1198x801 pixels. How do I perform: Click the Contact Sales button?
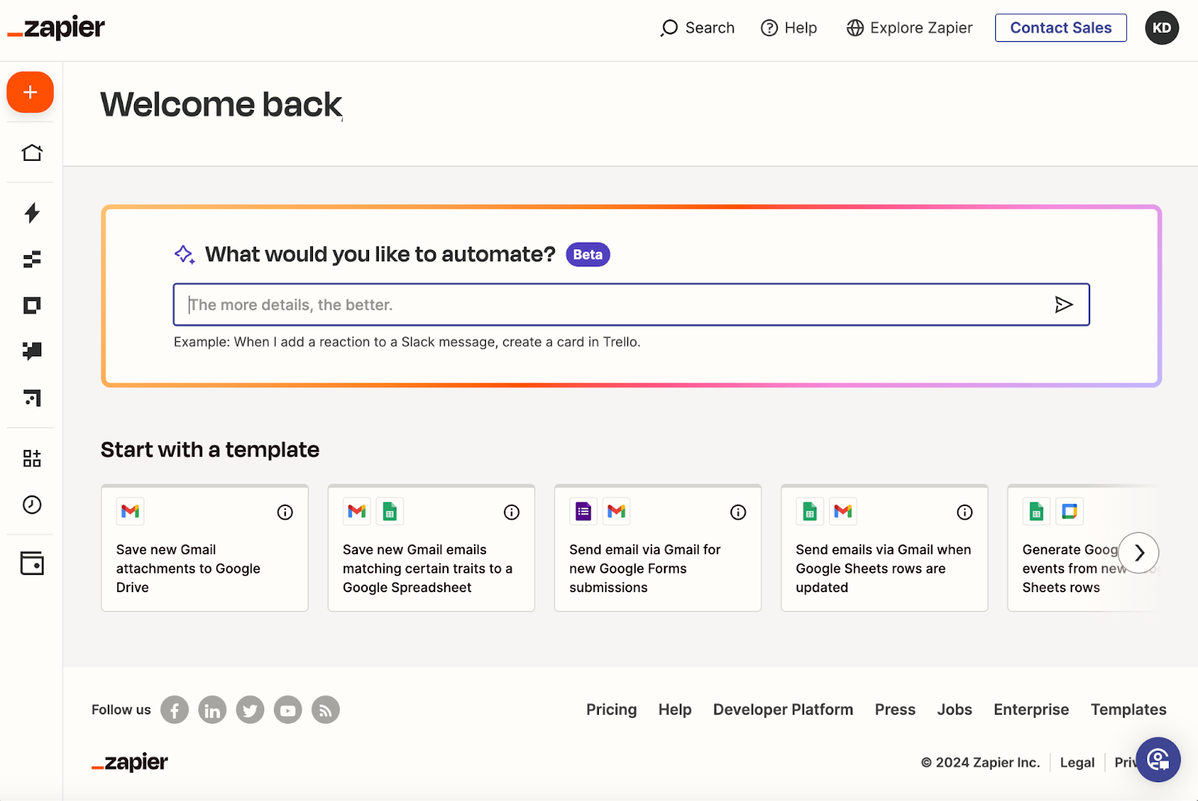pos(1060,28)
